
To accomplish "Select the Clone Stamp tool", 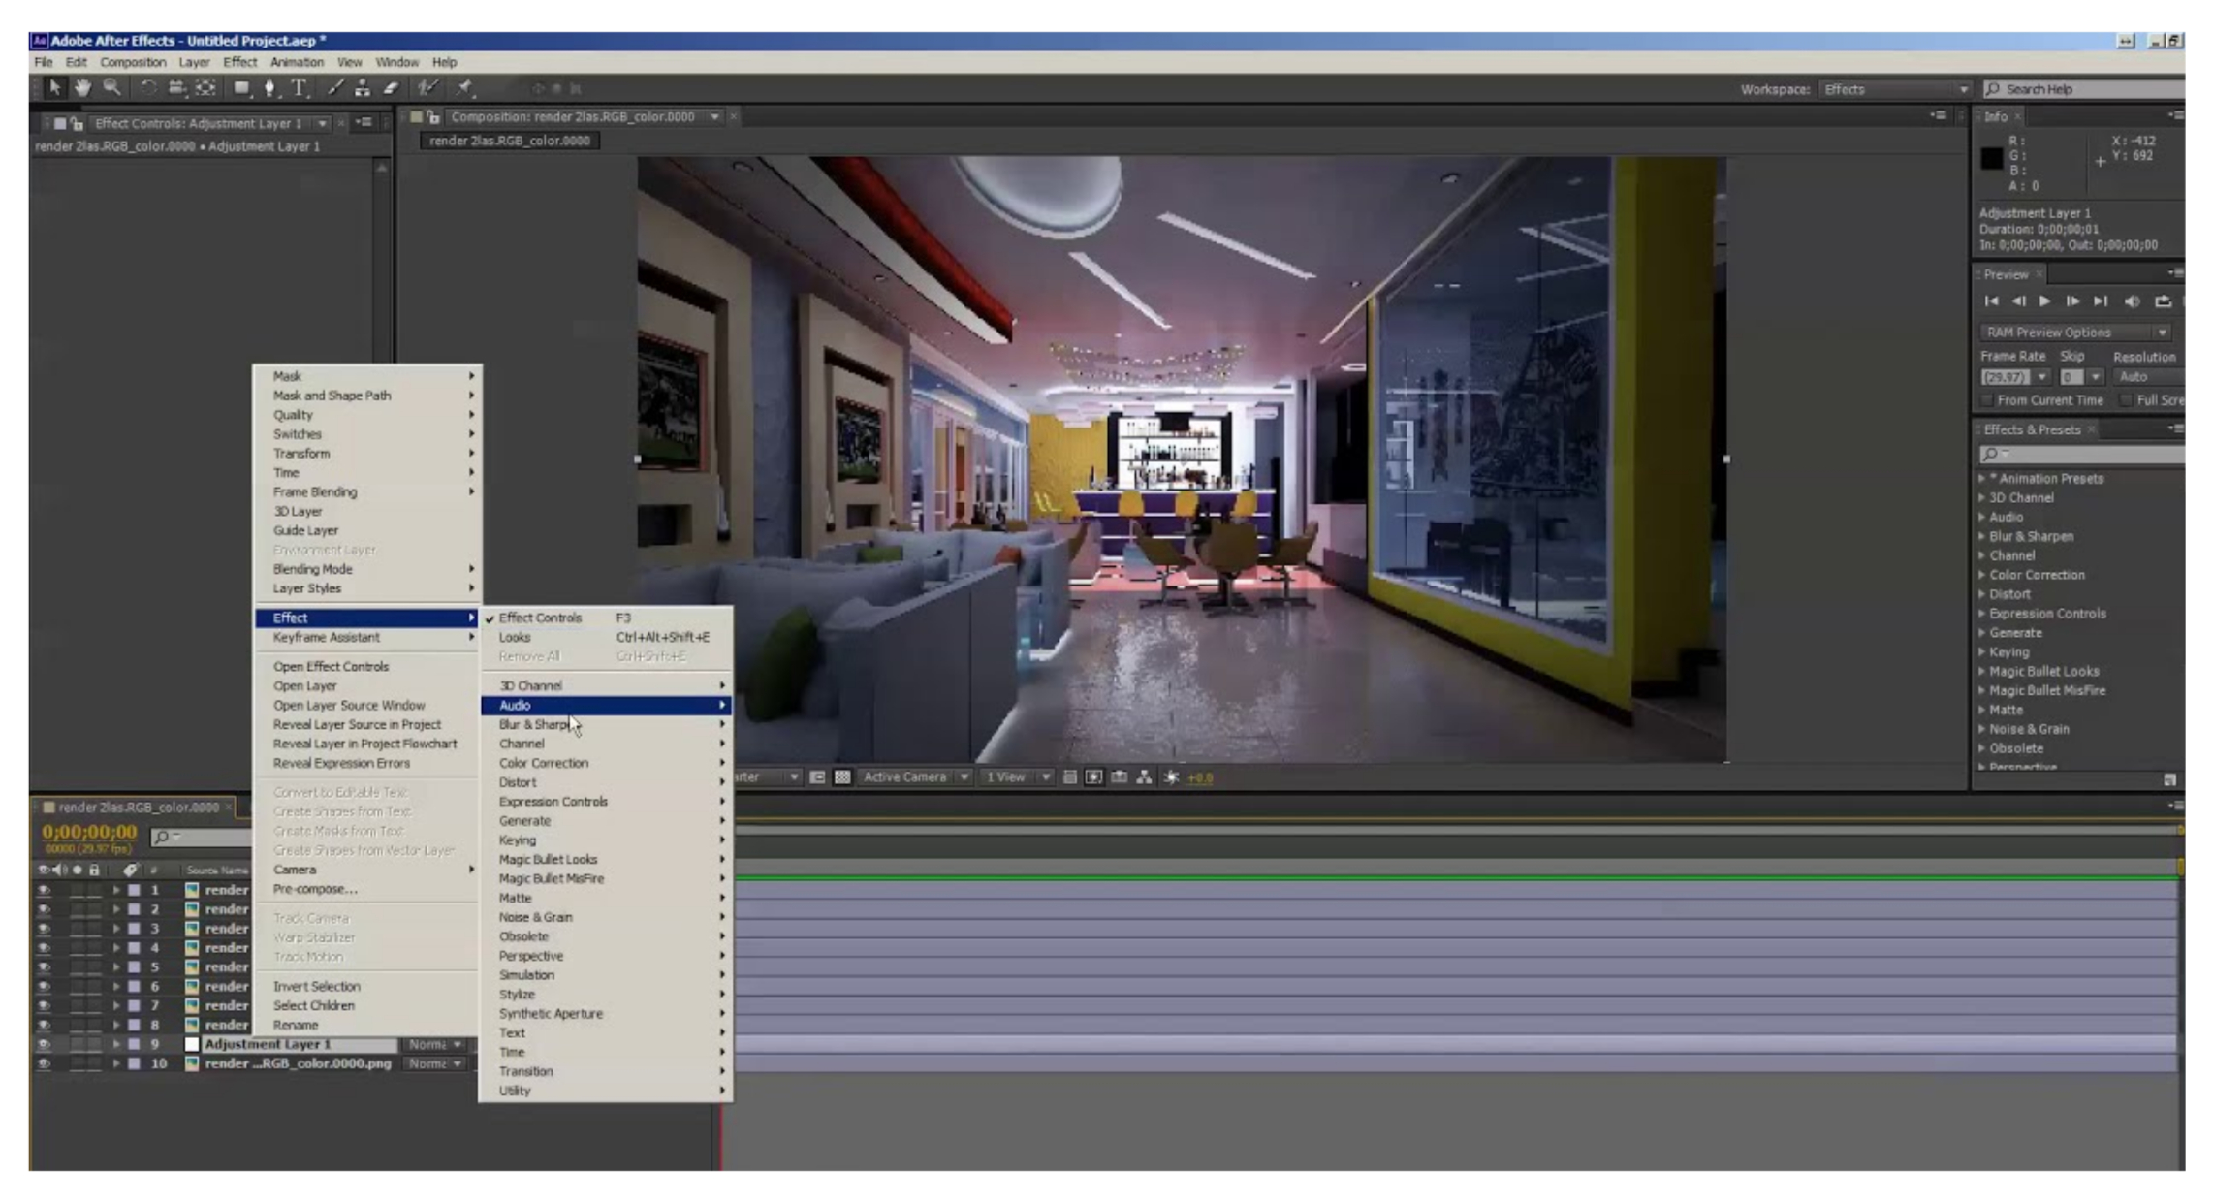I will 362,88.
